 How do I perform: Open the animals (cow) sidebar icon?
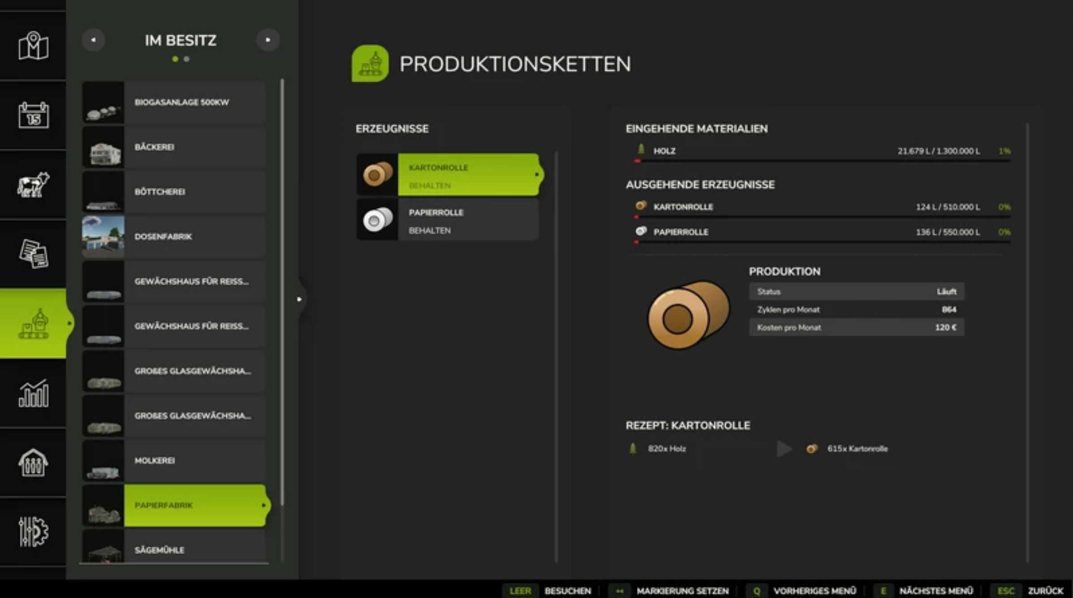(x=33, y=185)
